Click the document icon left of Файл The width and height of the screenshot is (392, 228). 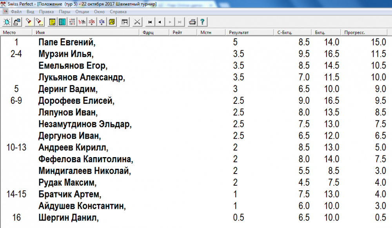pos(5,11)
